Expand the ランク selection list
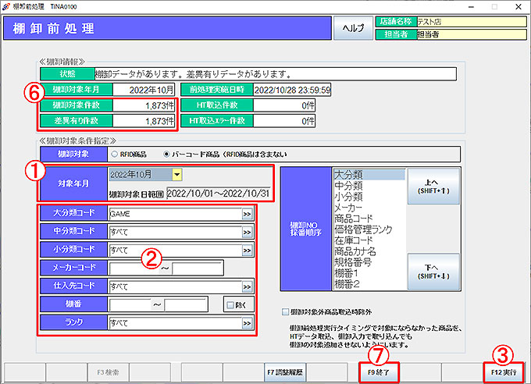This screenshot has height=384, width=531. click(x=248, y=322)
